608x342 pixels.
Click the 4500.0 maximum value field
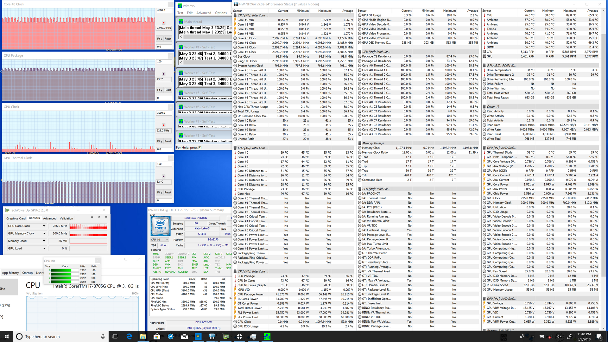click(164, 10)
